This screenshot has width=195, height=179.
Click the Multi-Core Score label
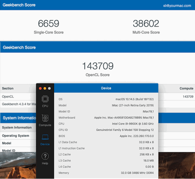point(146,32)
